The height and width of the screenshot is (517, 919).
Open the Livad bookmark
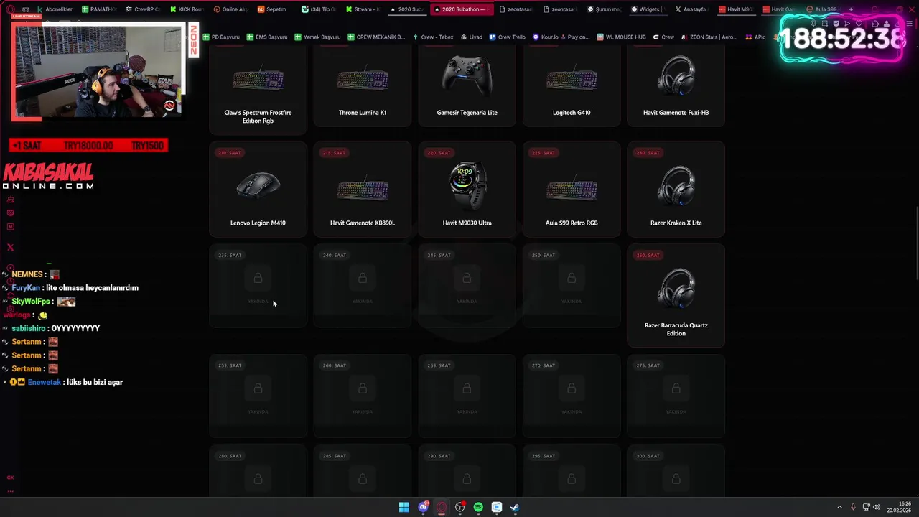(x=471, y=37)
